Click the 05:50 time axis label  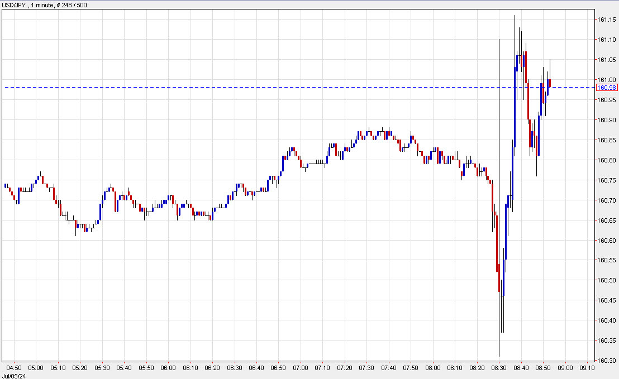tap(146, 368)
